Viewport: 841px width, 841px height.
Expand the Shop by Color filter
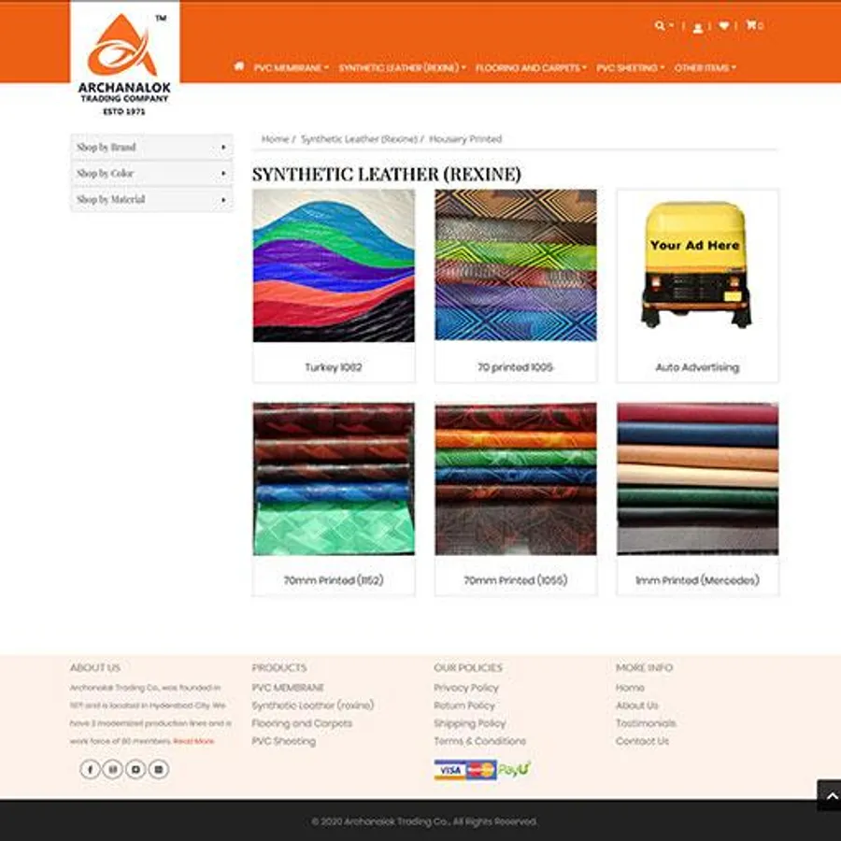point(151,173)
